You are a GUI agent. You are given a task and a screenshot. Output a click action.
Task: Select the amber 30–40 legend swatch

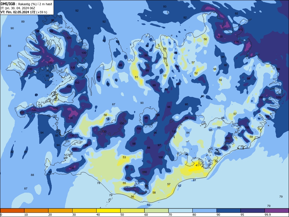tap(84, 211)
